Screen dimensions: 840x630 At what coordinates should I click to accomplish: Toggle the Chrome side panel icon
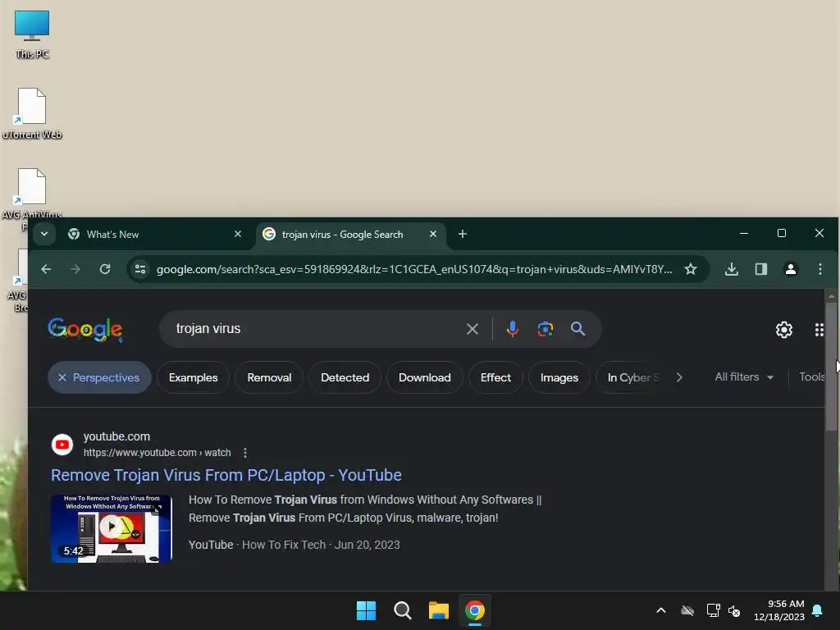[760, 269]
